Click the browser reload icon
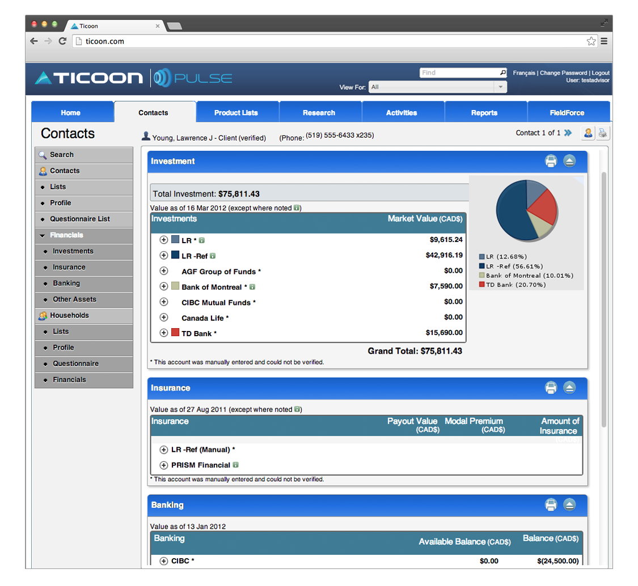This screenshot has width=638, height=586. pyautogui.click(x=62, y=41)
